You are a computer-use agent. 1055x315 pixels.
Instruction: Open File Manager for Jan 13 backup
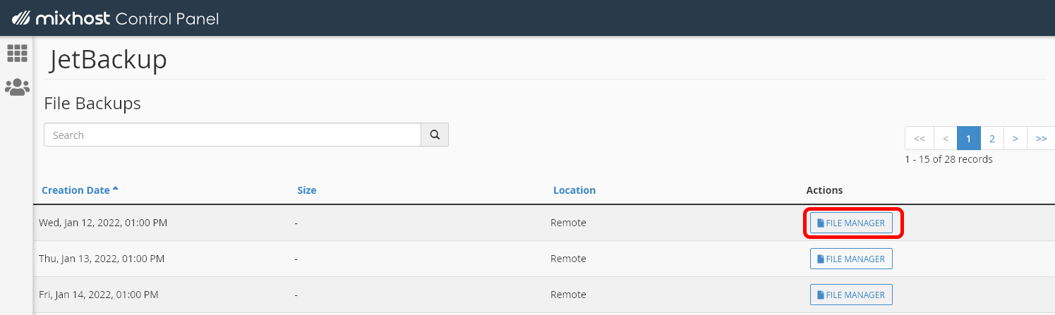[851, 259]
